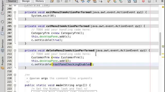The image size is (165, 92).
Task: Open the forward navigation dropdown arrow
Action: (x=70, y=1)
